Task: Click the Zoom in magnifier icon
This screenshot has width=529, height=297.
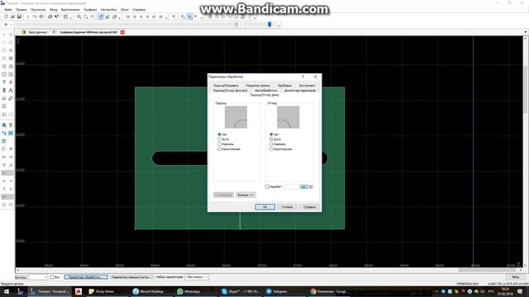Action: point(79,16)
